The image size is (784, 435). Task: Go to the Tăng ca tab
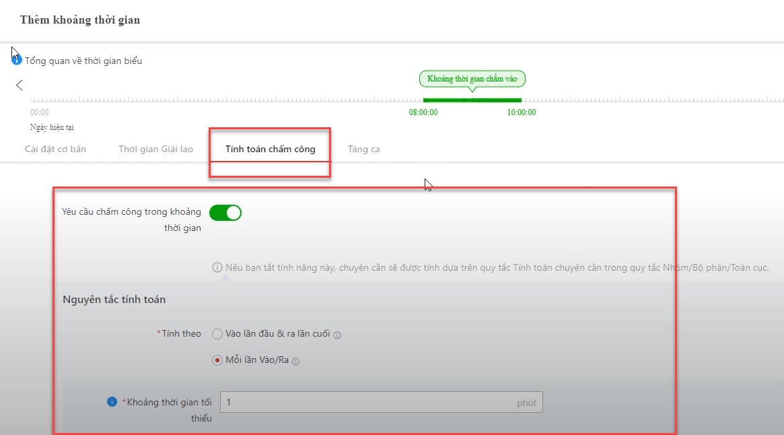(363, 149)
